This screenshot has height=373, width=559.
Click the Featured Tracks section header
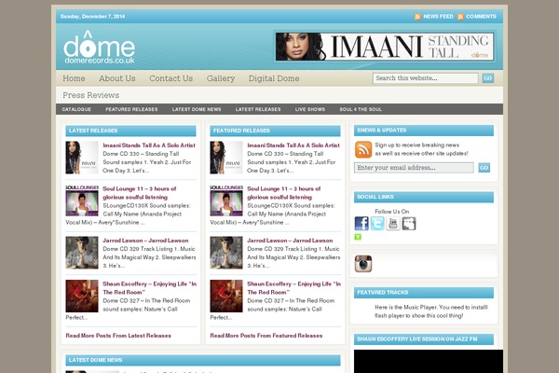coord(424,293)
